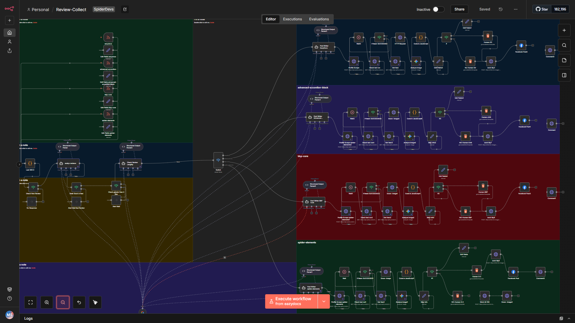Click the tidy up workflow icon
The image size is (575, 323).
[95, 302]
